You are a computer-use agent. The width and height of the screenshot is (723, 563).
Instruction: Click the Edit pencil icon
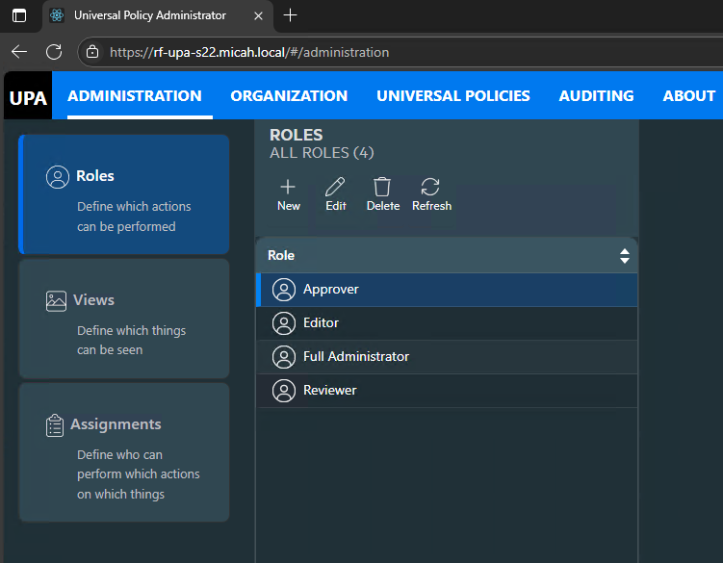(335, 188)
